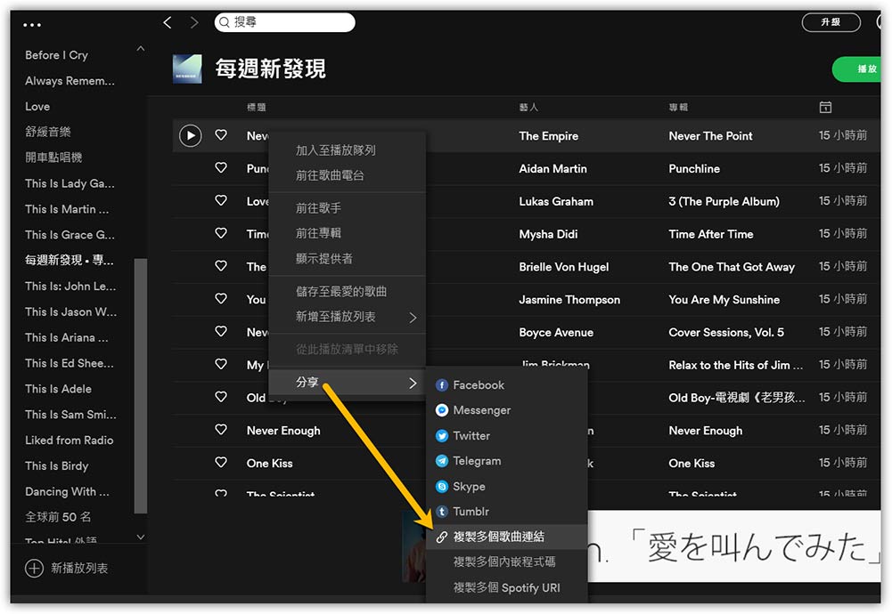Open artist Aidan Martin
The width and height of the screenshot is (892, 614).
tap(552, 169)
